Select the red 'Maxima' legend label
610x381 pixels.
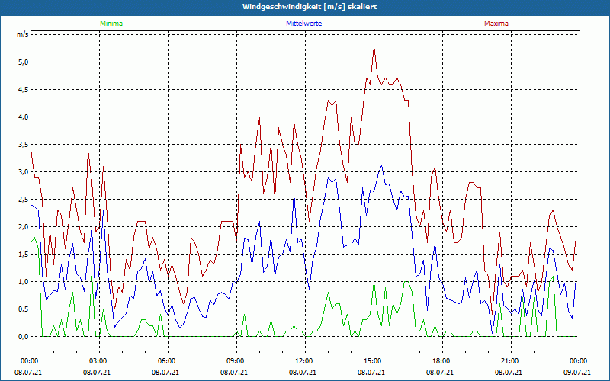(496, 24)
